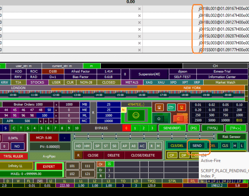The height and width of the screenshot is (196, 249).
Task: Select the XAU symbol
Action: click(x=161, y=82)
